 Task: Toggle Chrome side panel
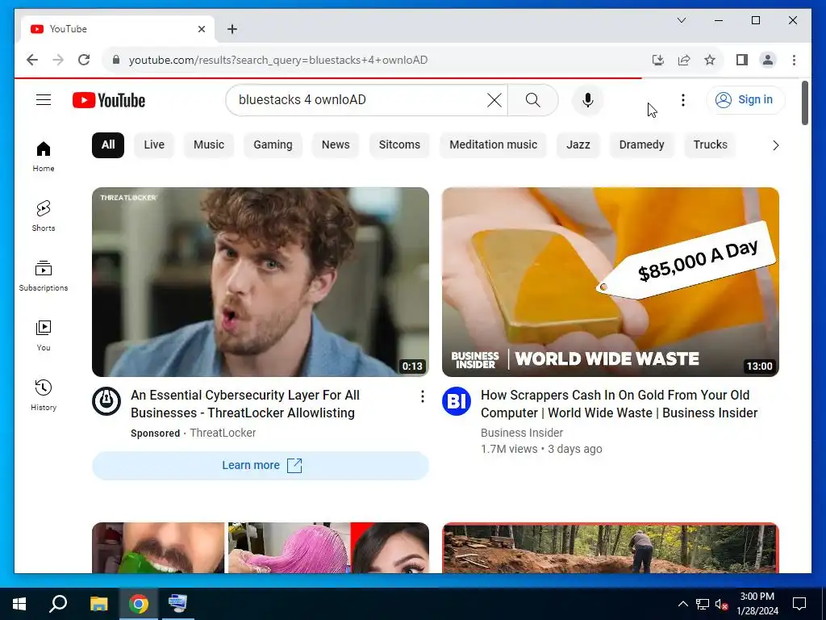(742, 60)
